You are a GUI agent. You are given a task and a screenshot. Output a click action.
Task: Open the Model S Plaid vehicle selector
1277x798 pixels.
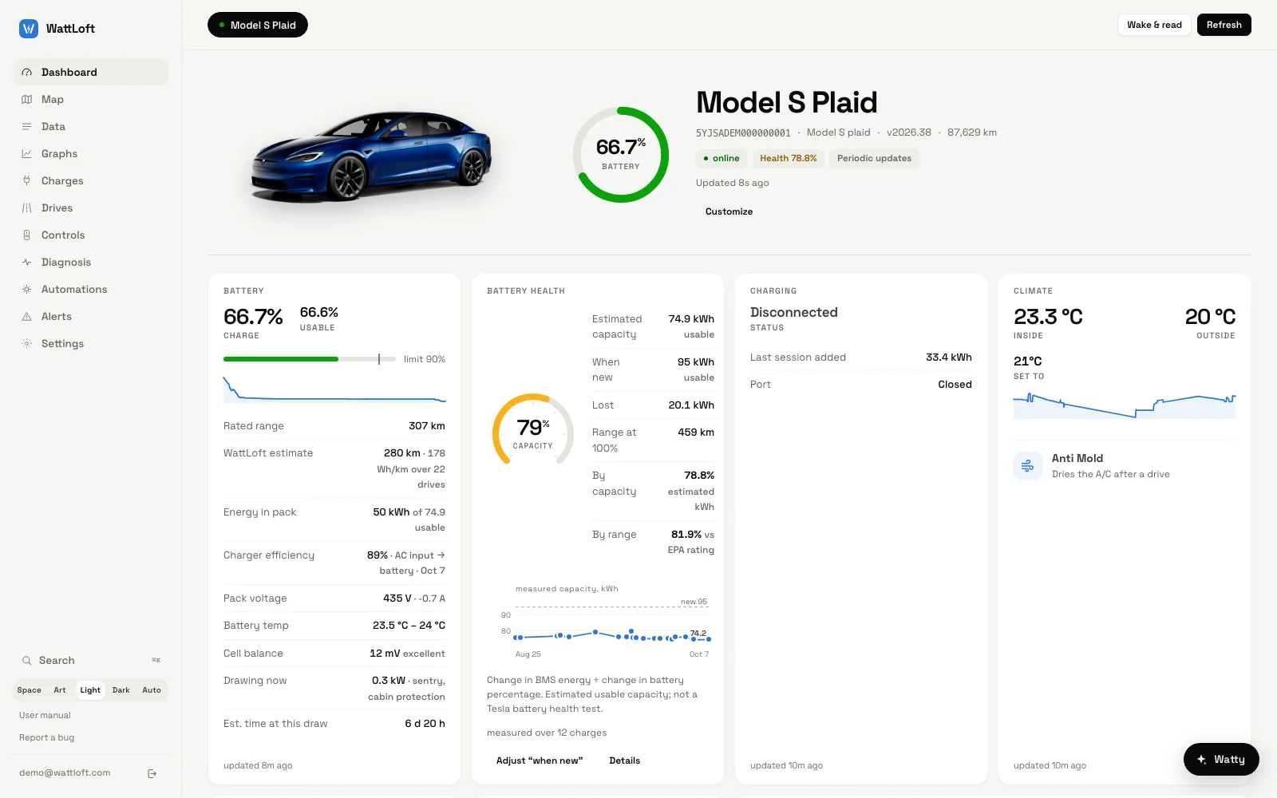(258, 25)
